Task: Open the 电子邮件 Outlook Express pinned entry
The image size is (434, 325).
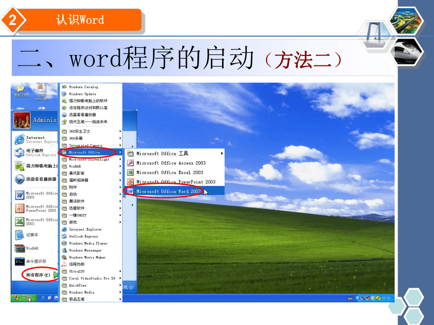Action: tap(36, 153)
